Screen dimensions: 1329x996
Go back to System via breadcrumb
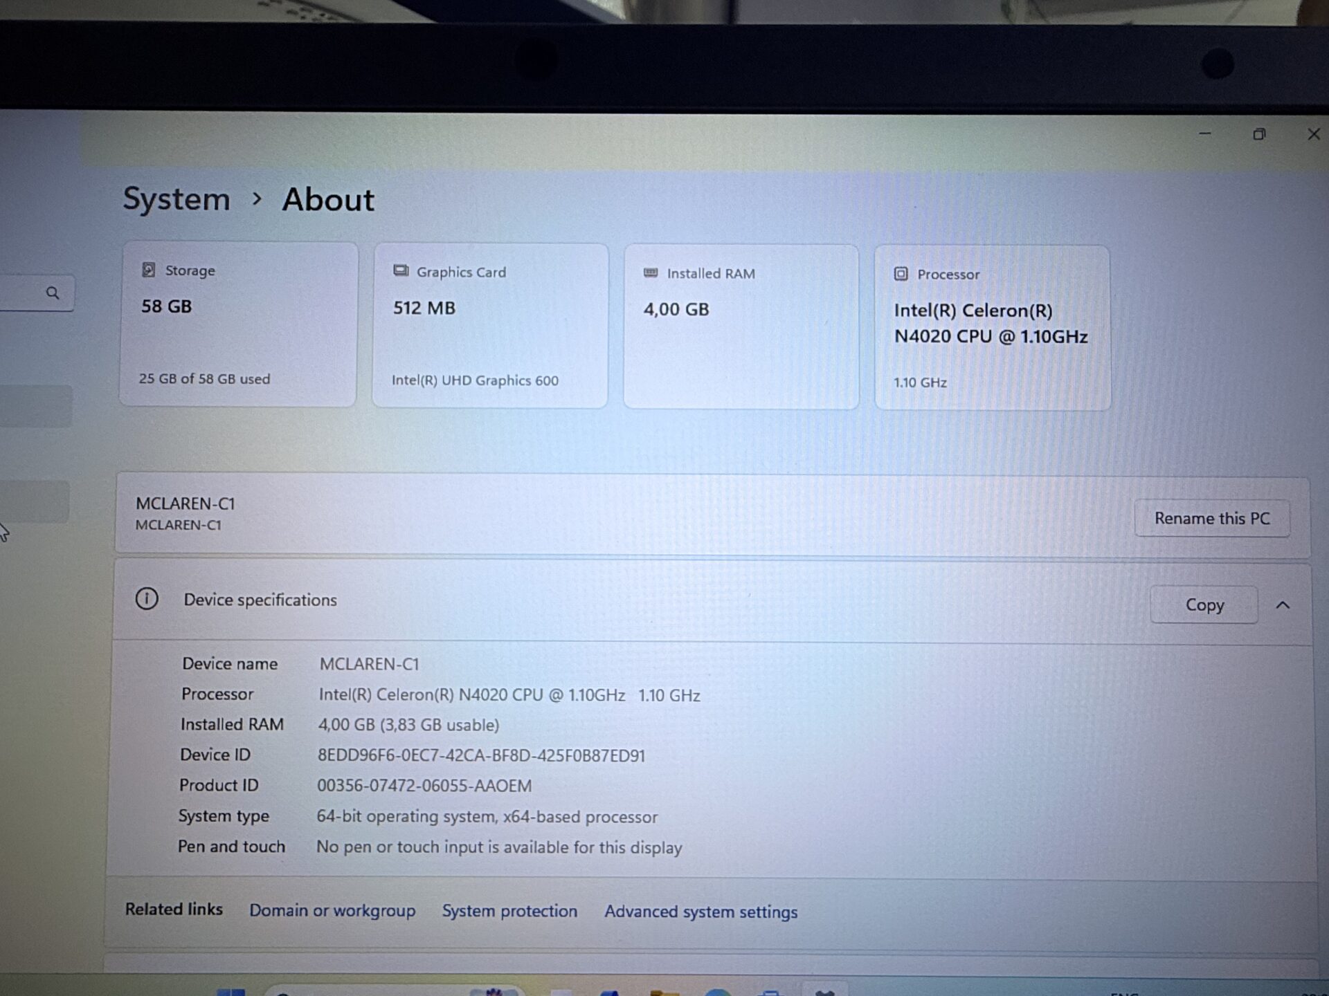point(177,199)
